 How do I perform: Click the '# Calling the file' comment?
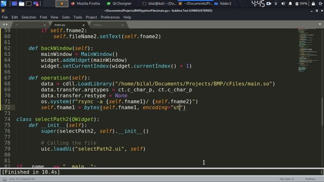pyautogui.click(x=69, y=143)
